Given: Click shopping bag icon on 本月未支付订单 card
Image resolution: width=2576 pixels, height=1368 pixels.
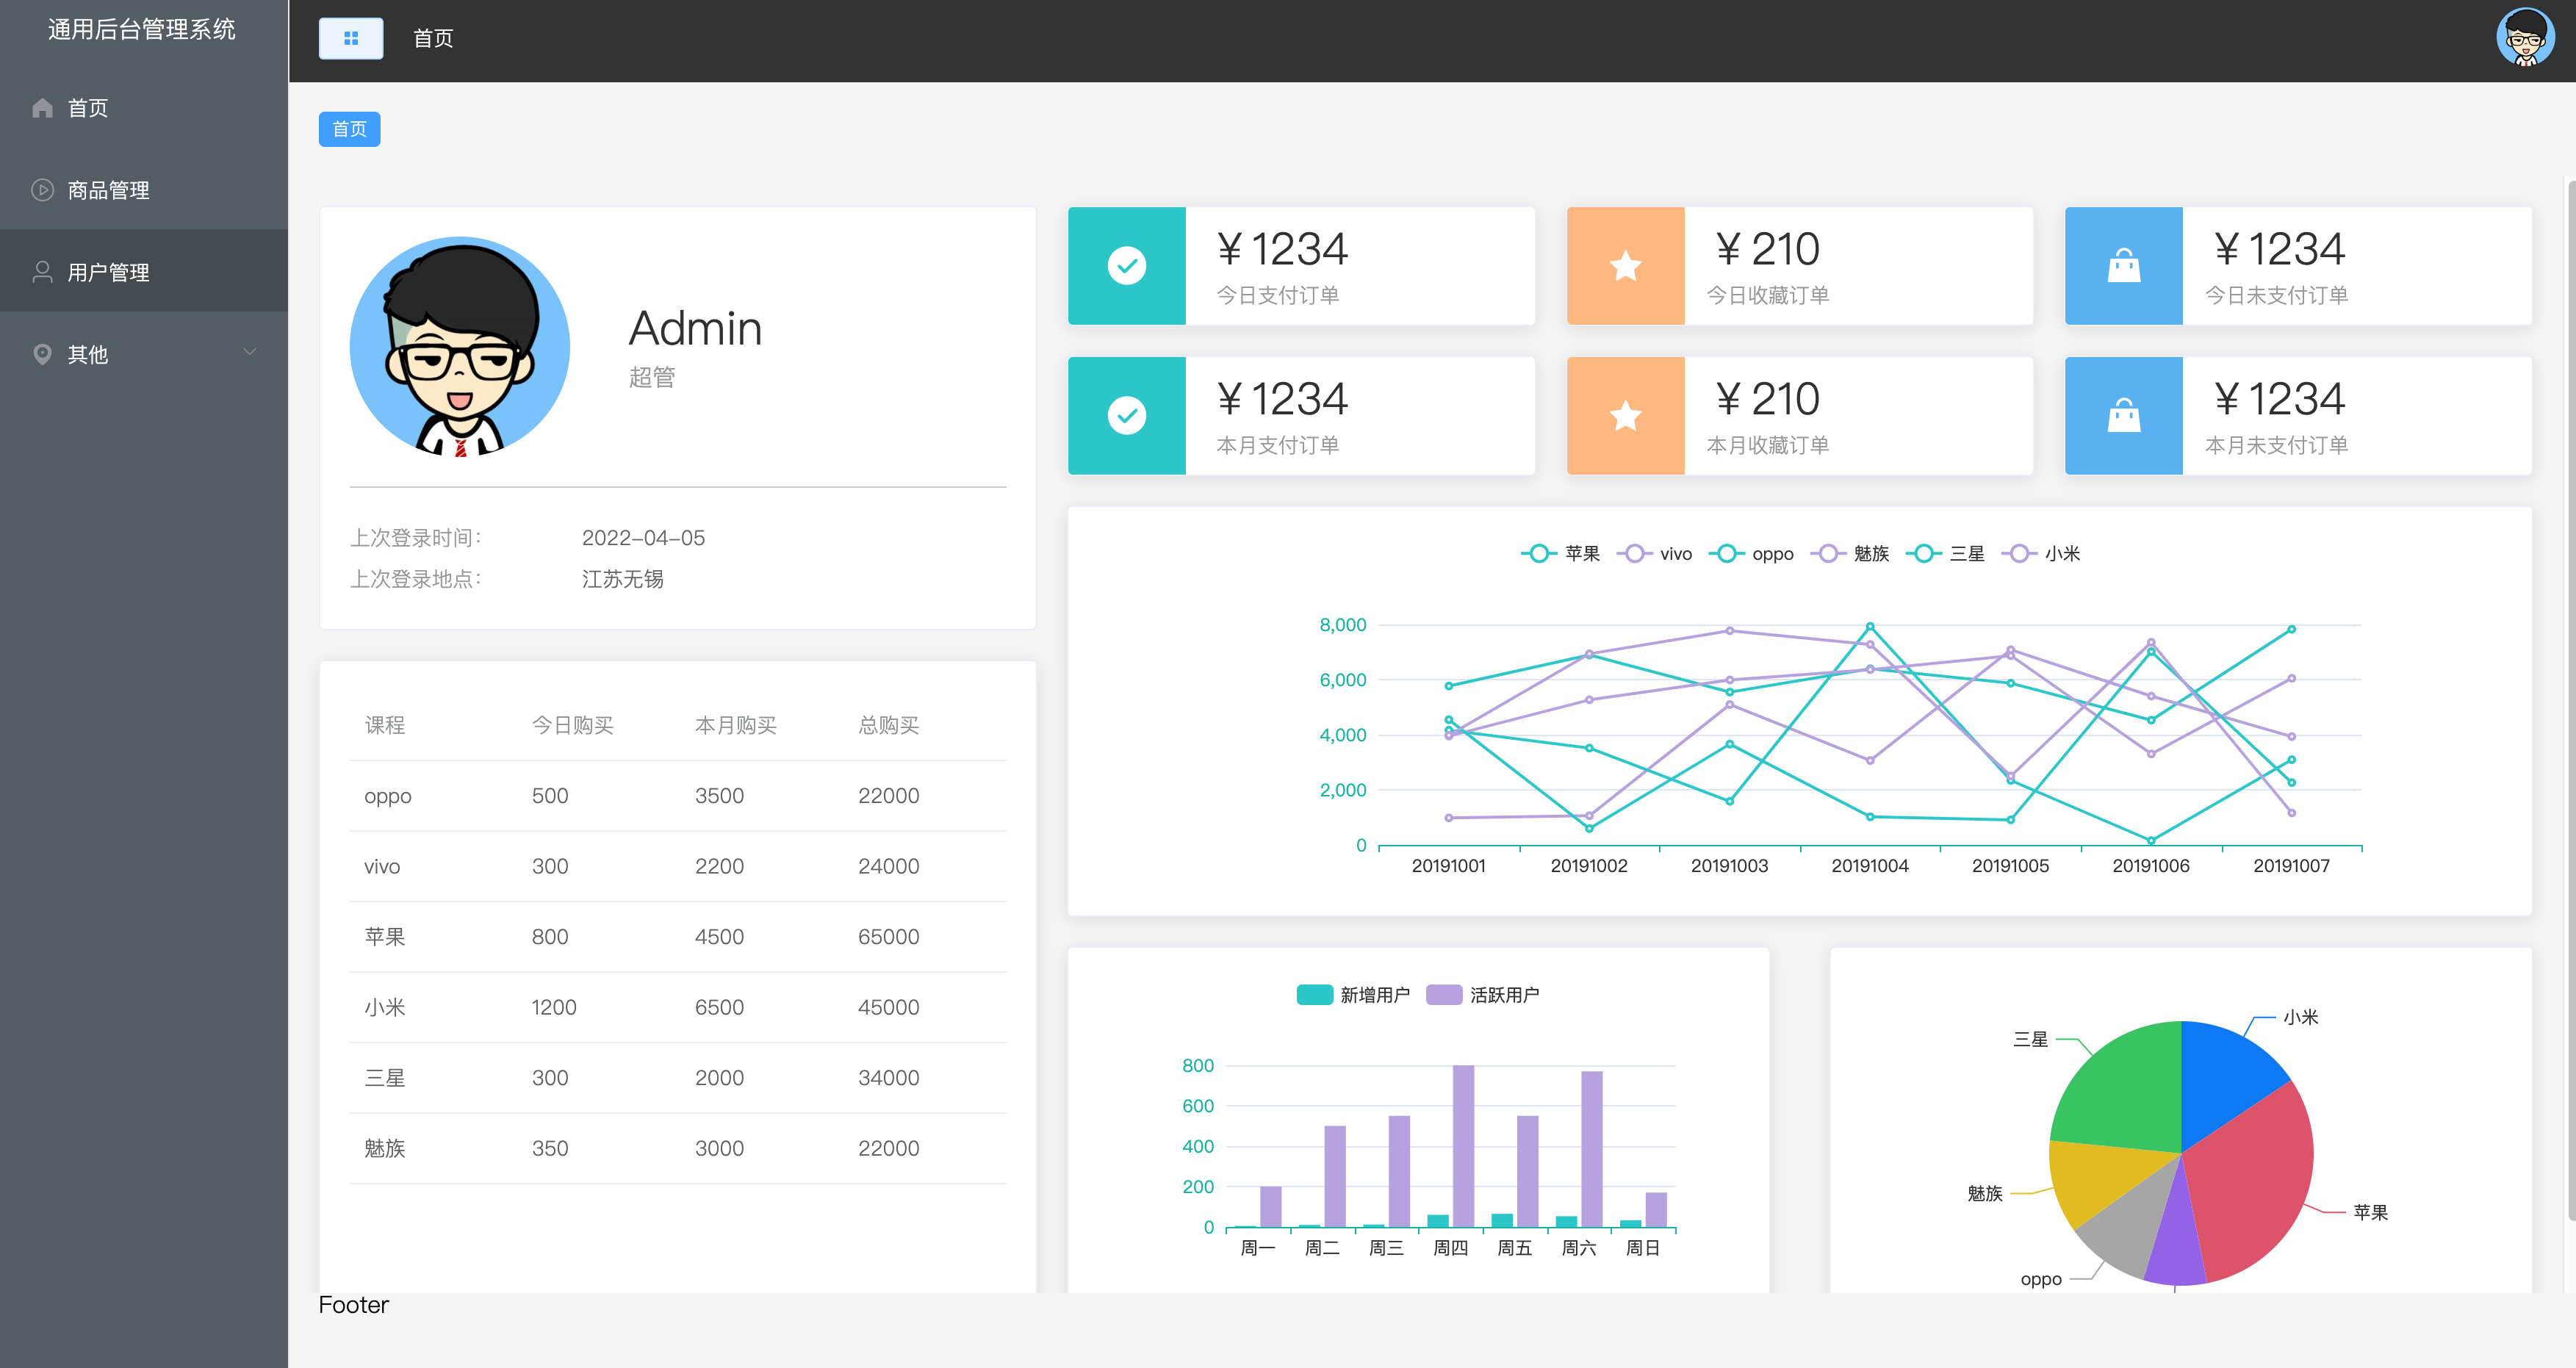Looking at the screenshot, I should [x=2123, y=416].
